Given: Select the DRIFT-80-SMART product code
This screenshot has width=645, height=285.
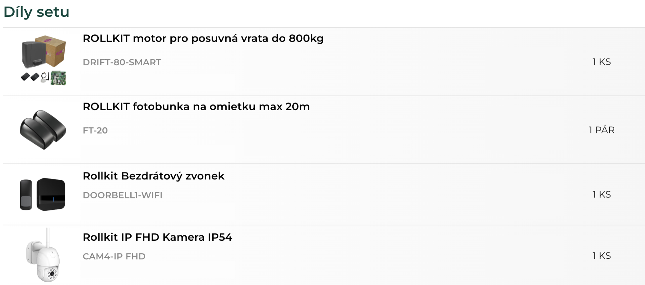Looking at the screenshot, I should click(122, 62).
